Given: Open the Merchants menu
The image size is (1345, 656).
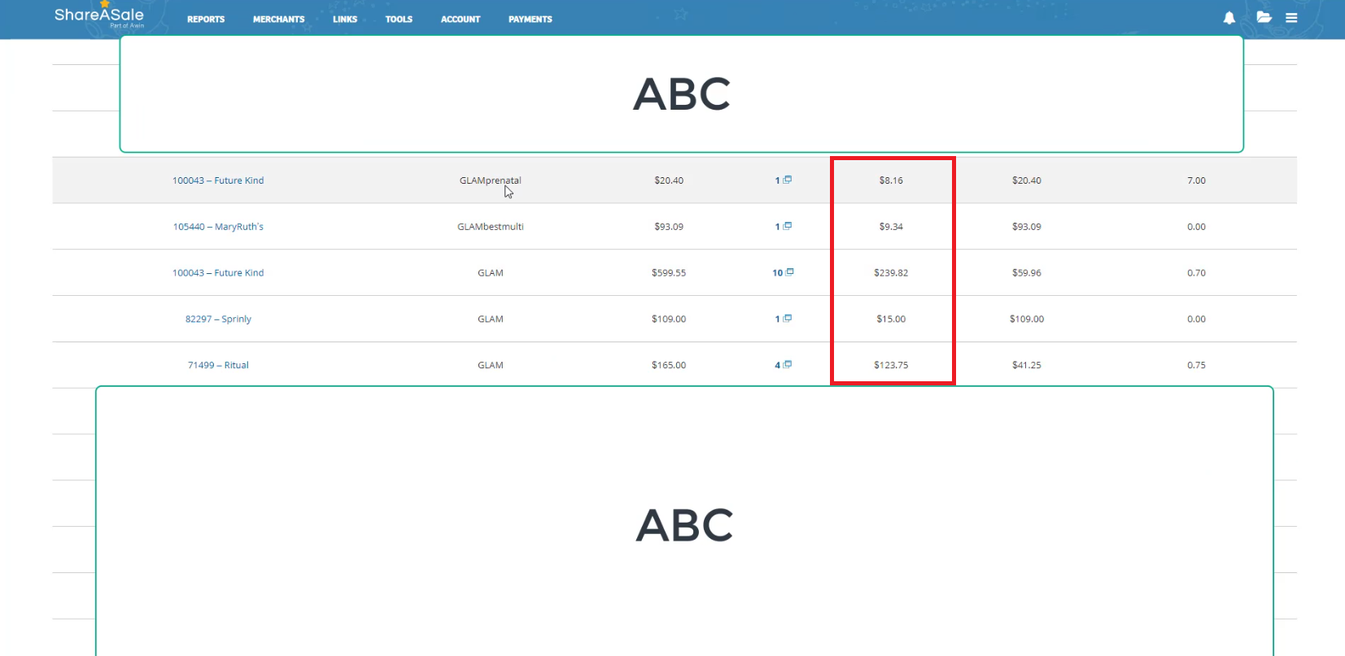Looking at the screenshot, I should click(278, 20).
